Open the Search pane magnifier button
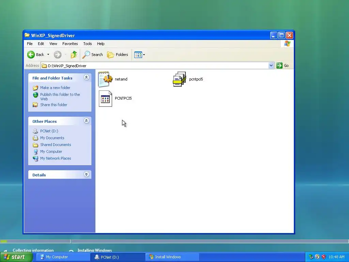 click(92, 55)
